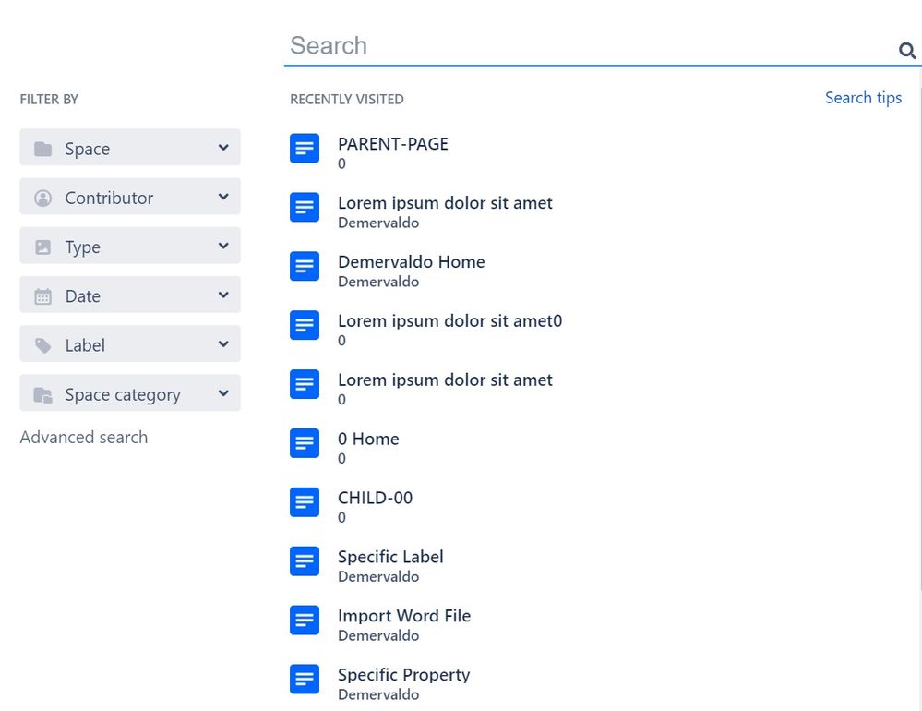Click the calendar icon on the Date filter
Image resolution: width=922 pixels, height=711 pixels.
[x=42, y=295]
